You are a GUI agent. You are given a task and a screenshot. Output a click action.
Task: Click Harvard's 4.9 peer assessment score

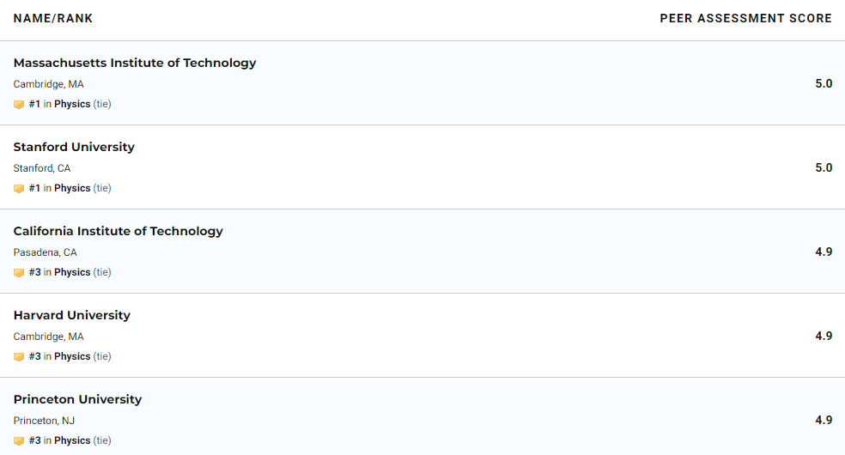point(824,336)
